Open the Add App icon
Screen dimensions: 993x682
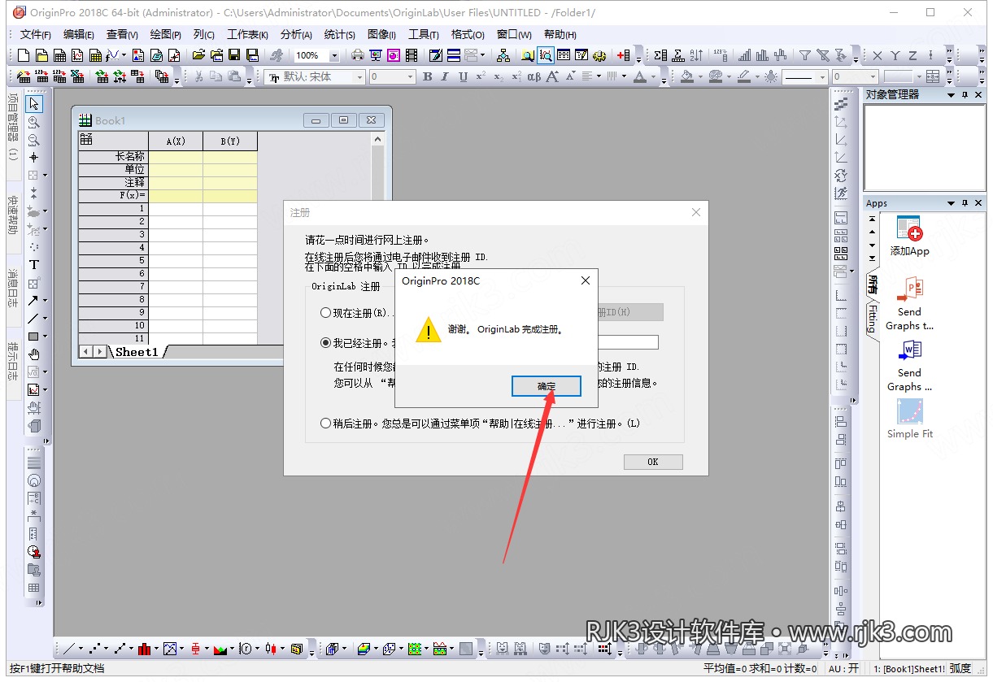[909, 237]
